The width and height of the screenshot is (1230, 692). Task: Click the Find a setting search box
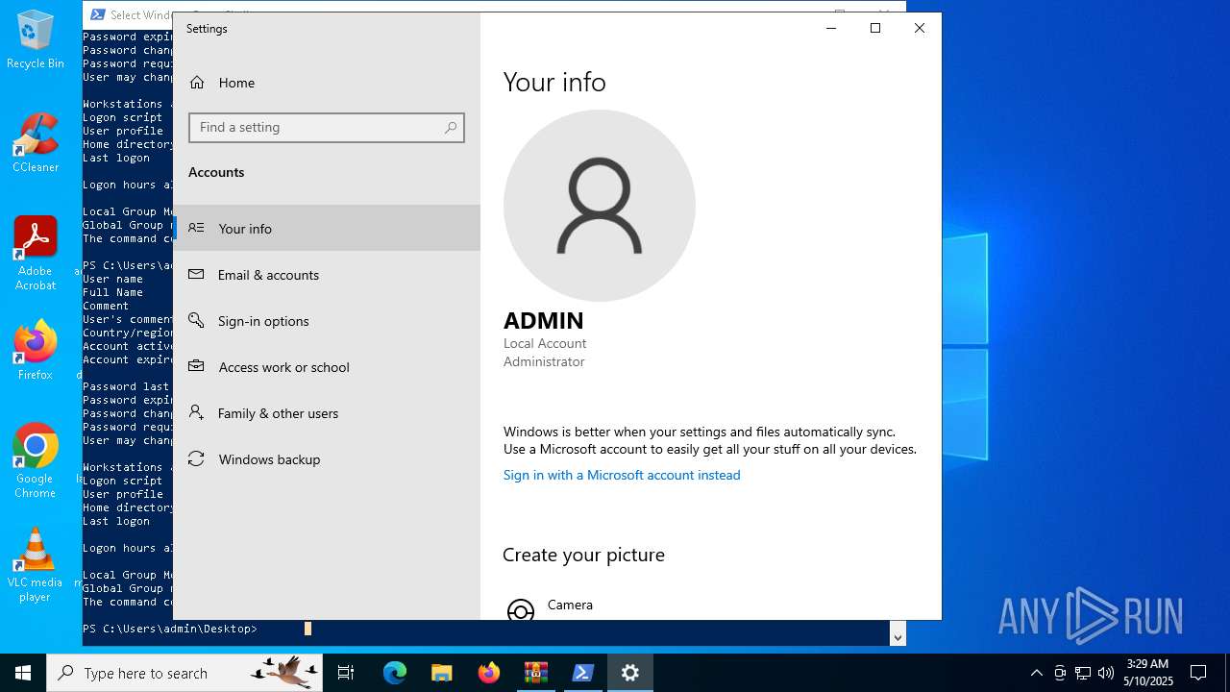(327, 128)
